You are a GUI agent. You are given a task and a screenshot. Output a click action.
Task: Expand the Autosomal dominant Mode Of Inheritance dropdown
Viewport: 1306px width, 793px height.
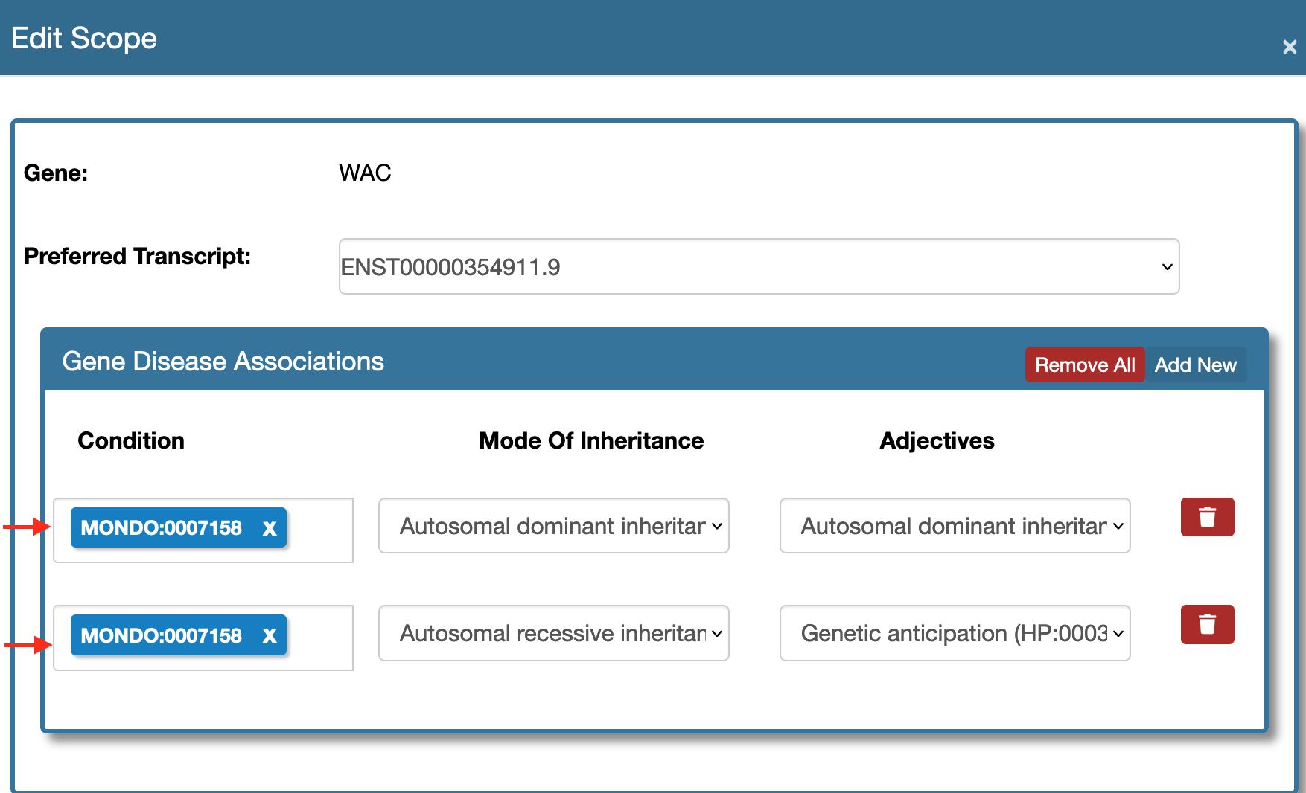[553, 526]
